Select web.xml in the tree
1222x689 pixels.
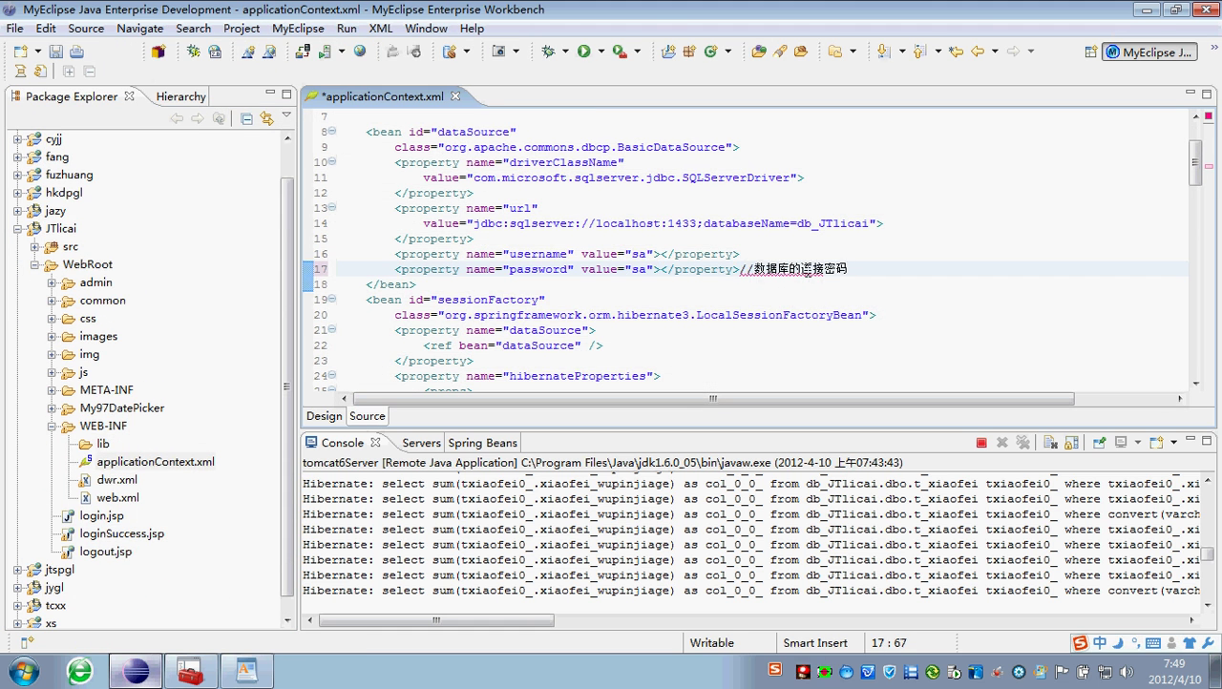pyautogui.click(x=117, y=498)
